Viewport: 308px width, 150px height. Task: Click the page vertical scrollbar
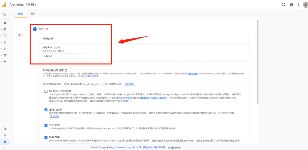[x=257, y=62]
